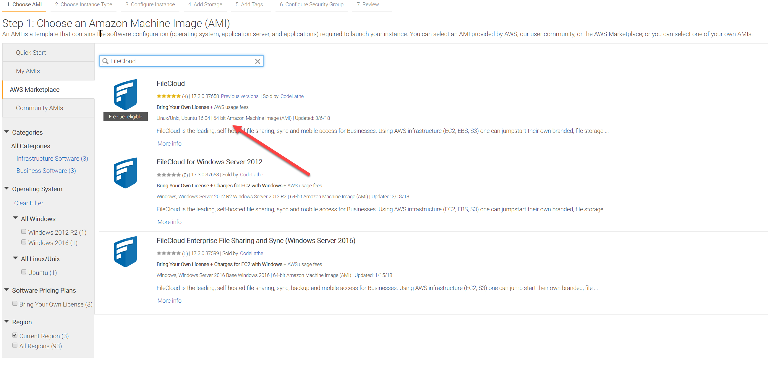Click the star rating of FileCloud

pyautogui.click(x=168, y=96)
